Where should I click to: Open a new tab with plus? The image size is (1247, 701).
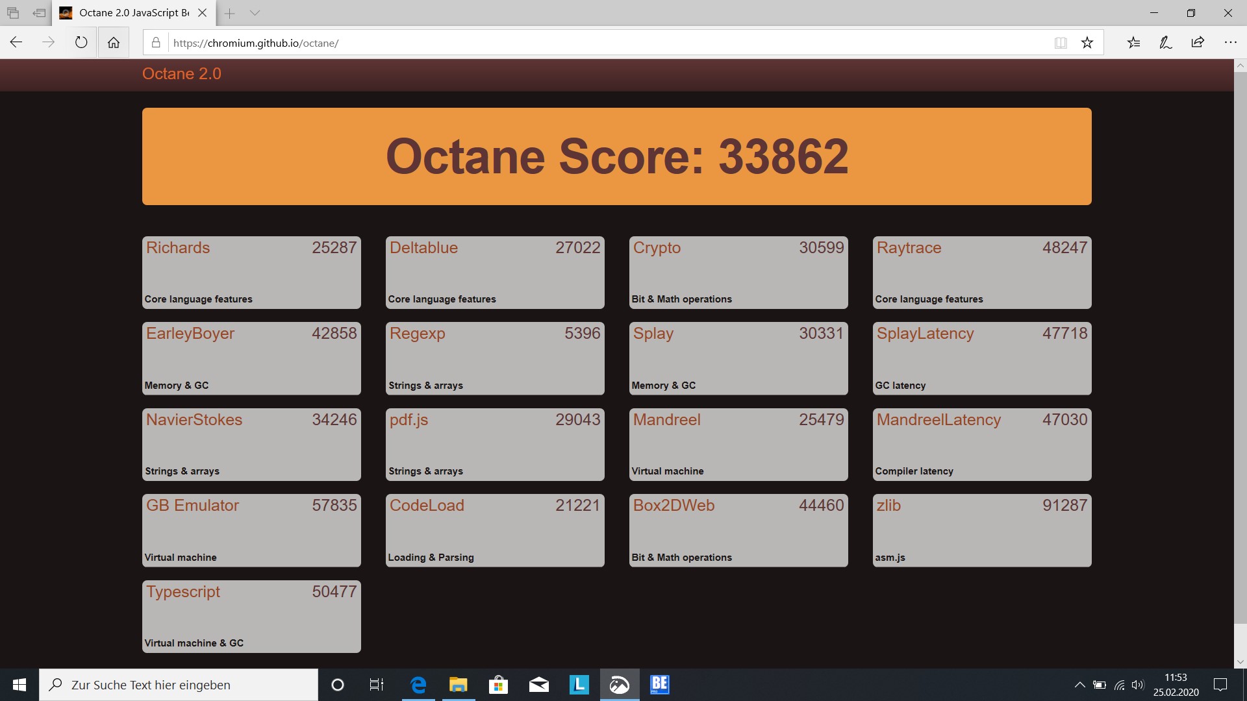coord(229,13)
